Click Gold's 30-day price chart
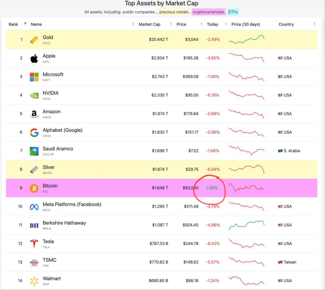The image size is (325, 290). (x=247, y=39)
